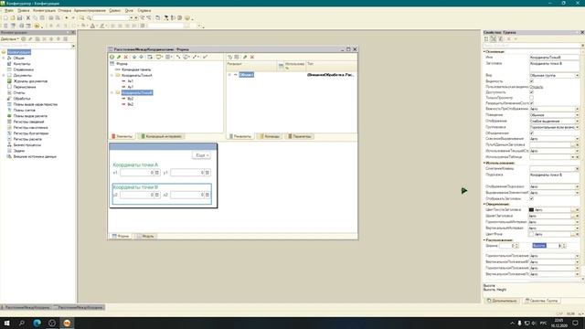This screenshot has height=329, width=585.
Task: Click the pencil Edit icon in form elements toolbar
Action: click(119, 57)
